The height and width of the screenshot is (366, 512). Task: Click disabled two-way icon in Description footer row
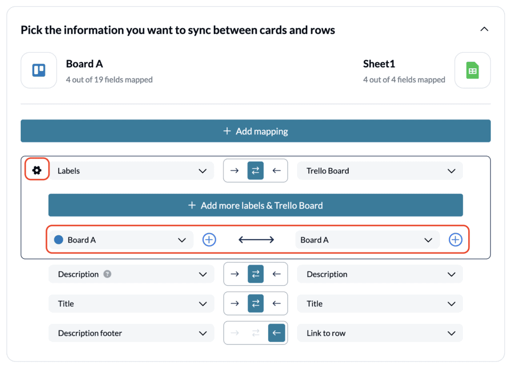click(255, 333)
